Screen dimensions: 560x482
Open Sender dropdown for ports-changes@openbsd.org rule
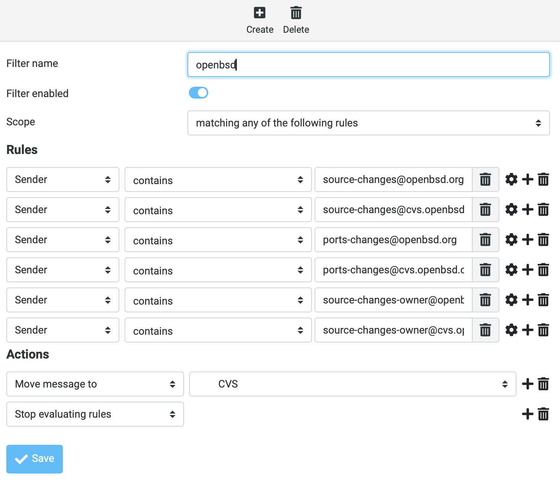click(63, 240)
